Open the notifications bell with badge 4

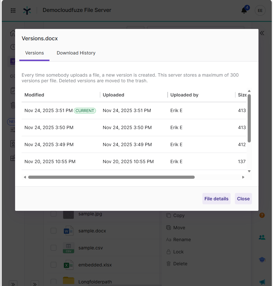[244, 10]
